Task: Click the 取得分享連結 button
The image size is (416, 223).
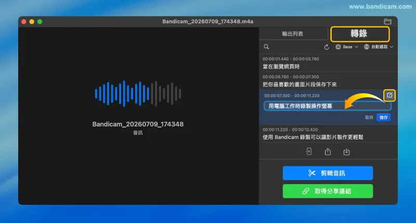Action: [328, 191]
